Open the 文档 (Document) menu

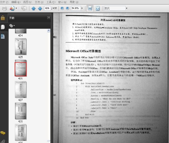click(x=39, y=2)
